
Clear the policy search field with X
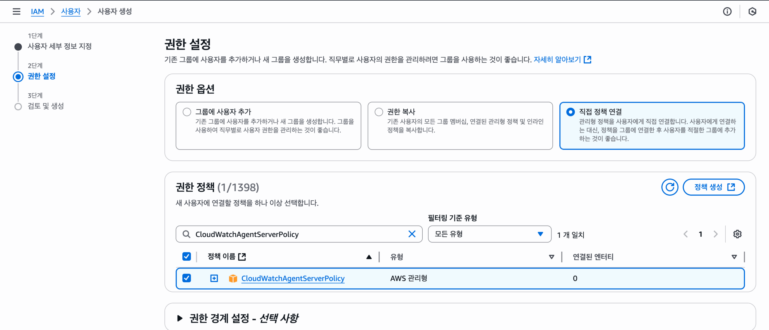click(412, 234)
